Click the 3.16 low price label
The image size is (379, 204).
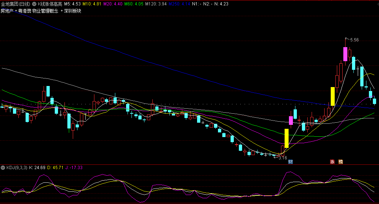pyautogui.click(x=283, y=158)
